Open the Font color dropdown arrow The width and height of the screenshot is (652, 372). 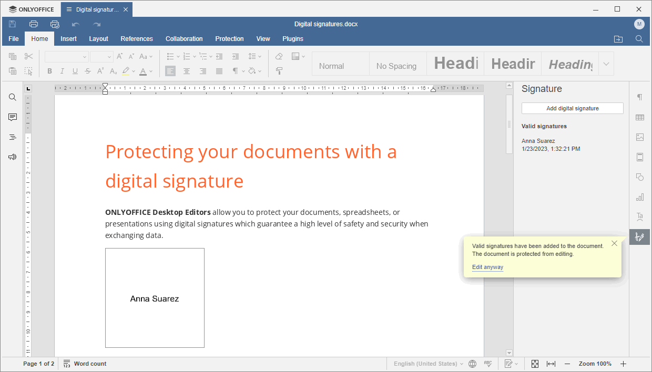(x=151, y=71)
